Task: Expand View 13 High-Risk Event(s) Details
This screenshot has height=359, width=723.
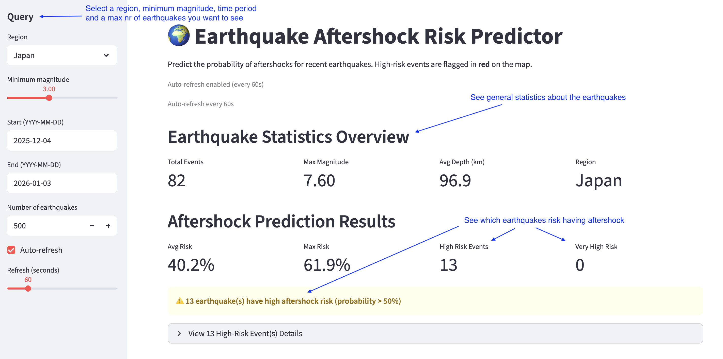Action: [x=245, y=333]
